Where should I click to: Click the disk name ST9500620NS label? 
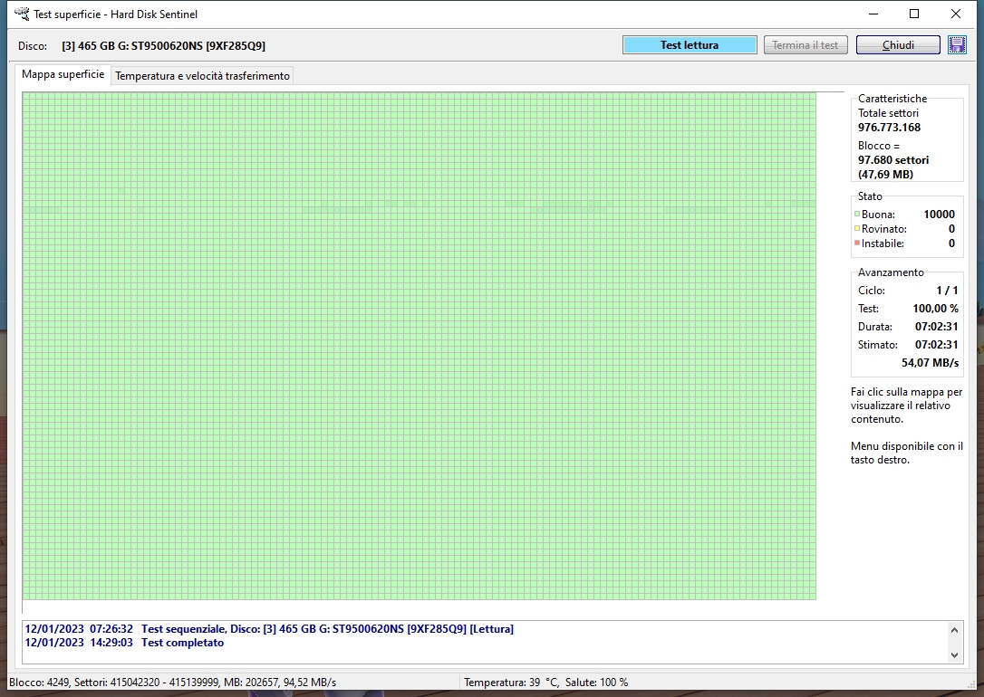(x=163, y=46)
